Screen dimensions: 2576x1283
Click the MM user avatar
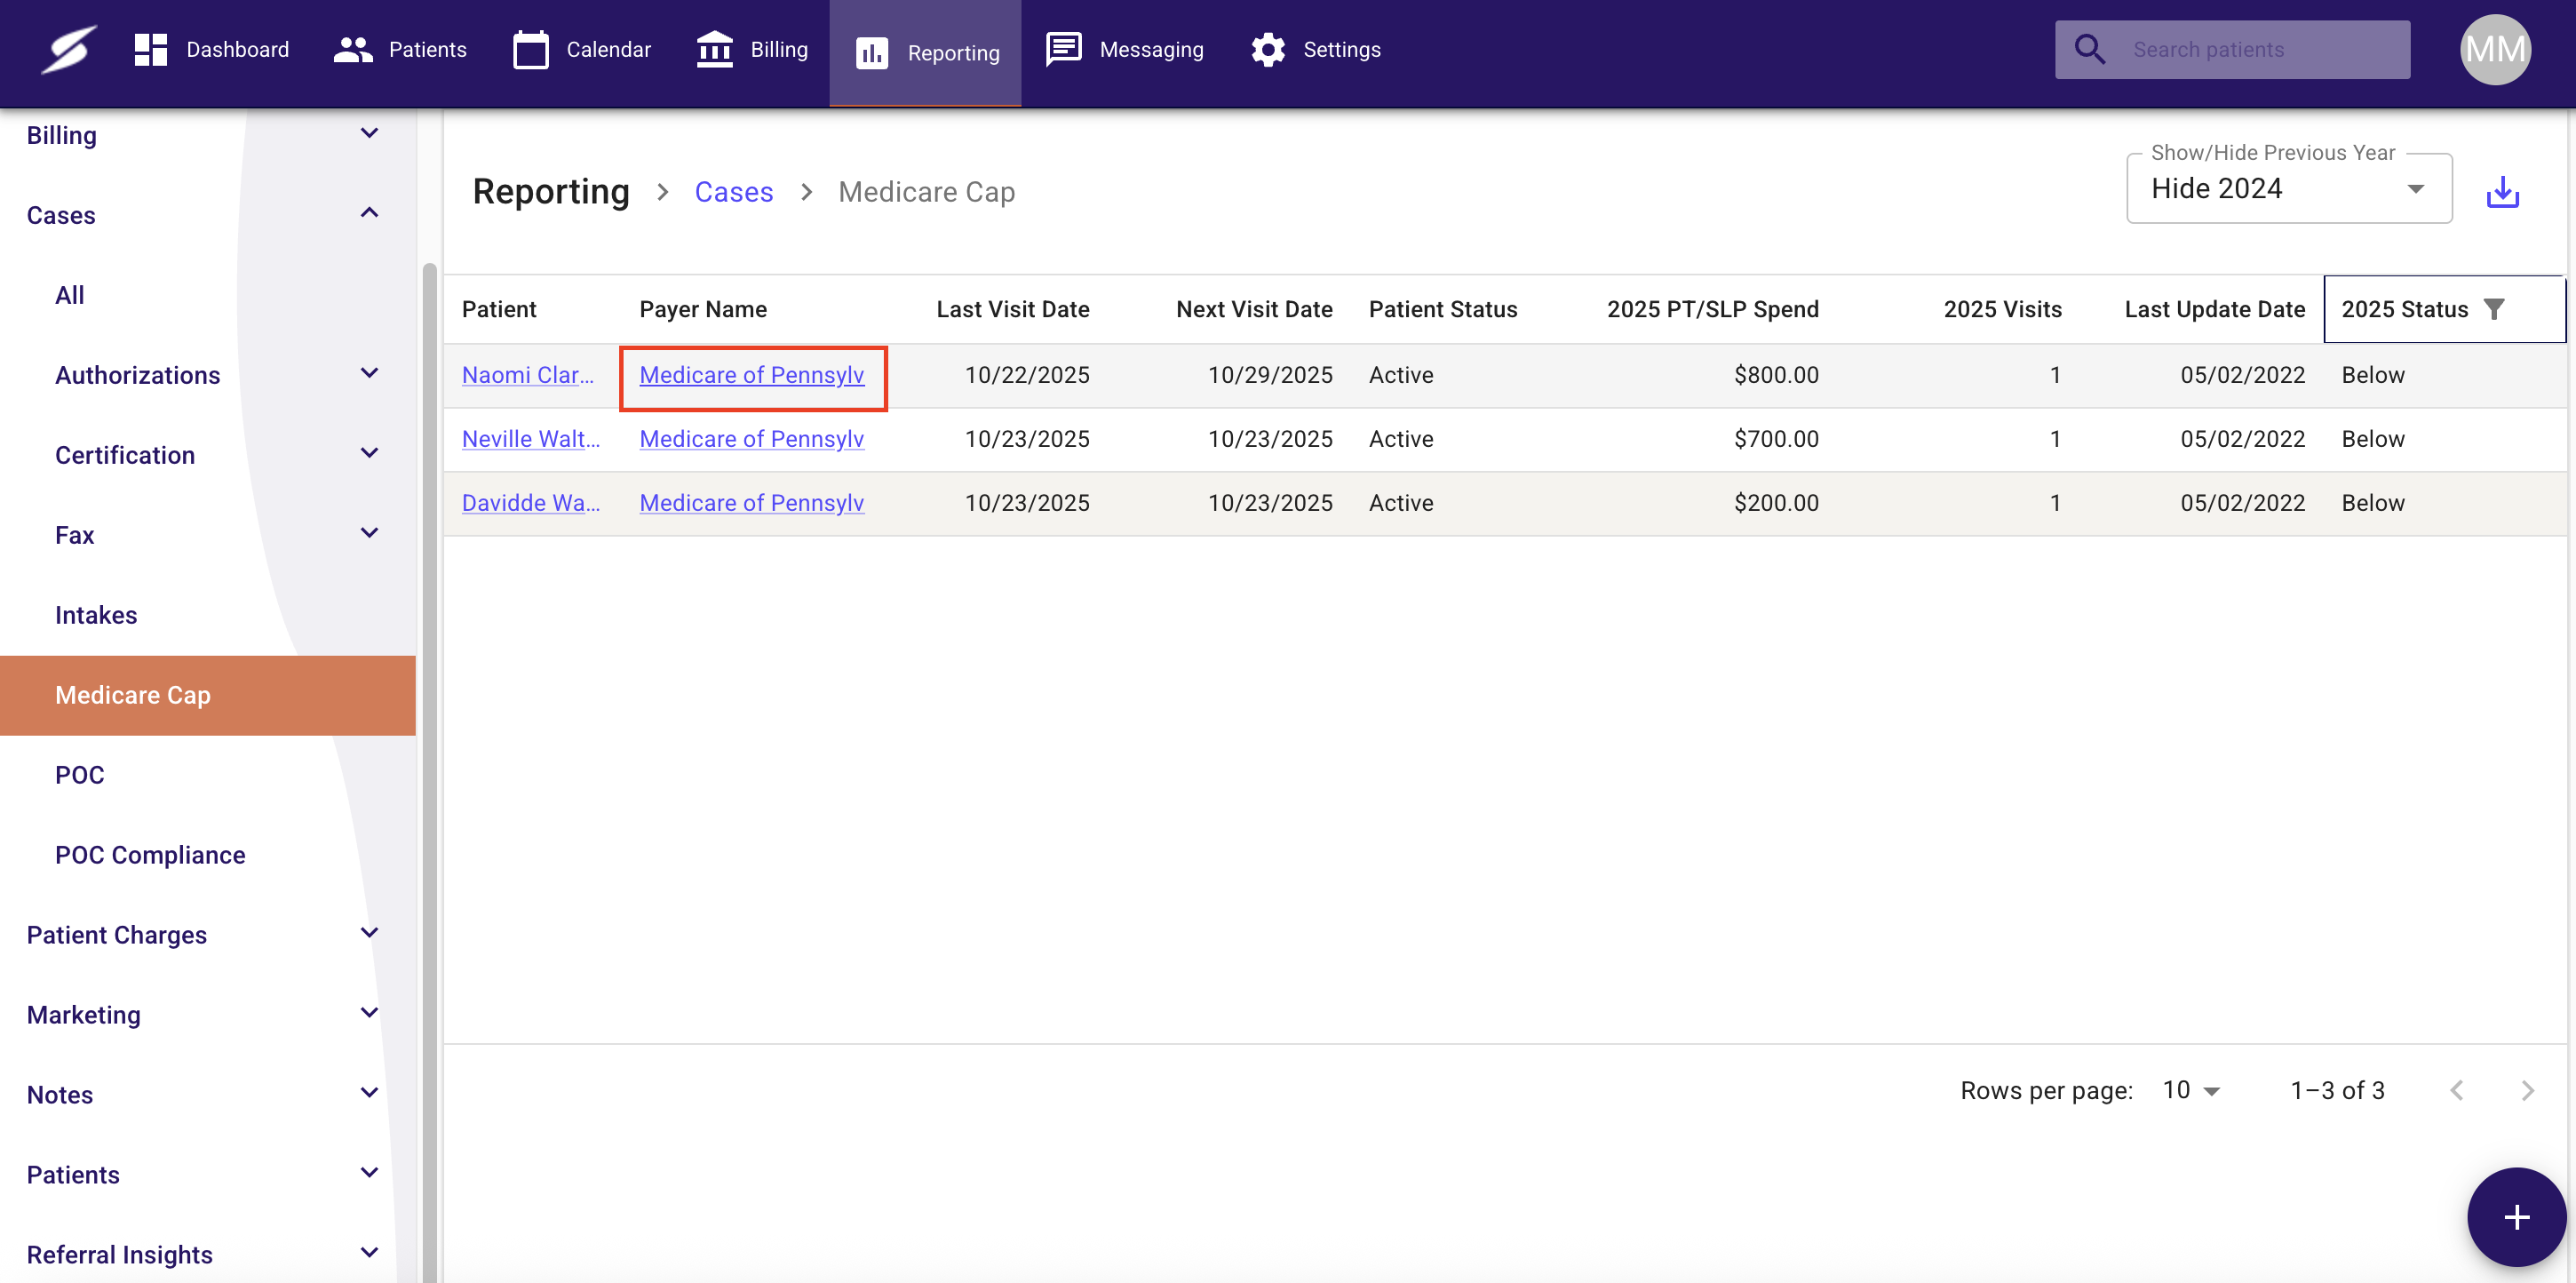click(2495, 49)
